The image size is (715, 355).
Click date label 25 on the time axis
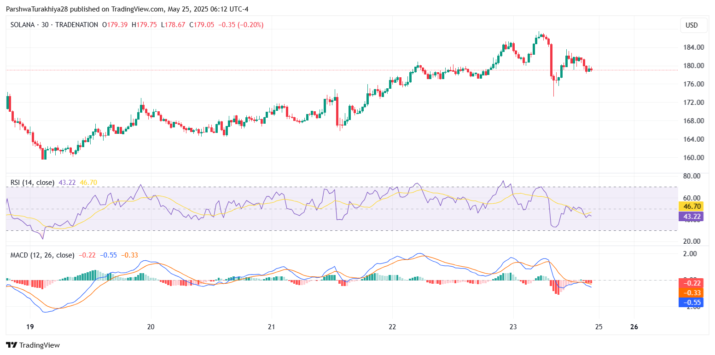point(599,327)
